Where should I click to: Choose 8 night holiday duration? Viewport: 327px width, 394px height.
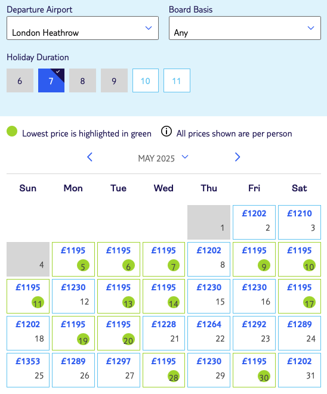point(82,80)
